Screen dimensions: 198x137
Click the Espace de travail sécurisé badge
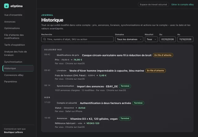click(153, 5)
